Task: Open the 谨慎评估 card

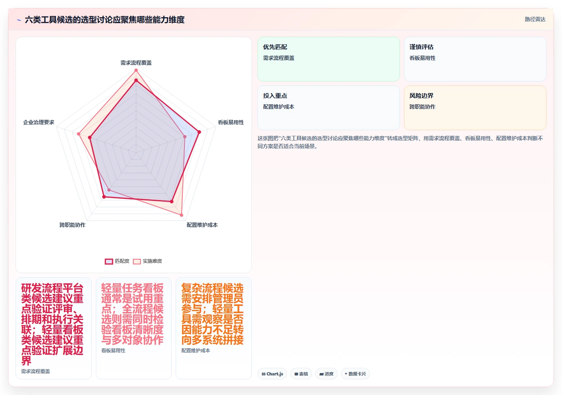Action: (475, 59)
